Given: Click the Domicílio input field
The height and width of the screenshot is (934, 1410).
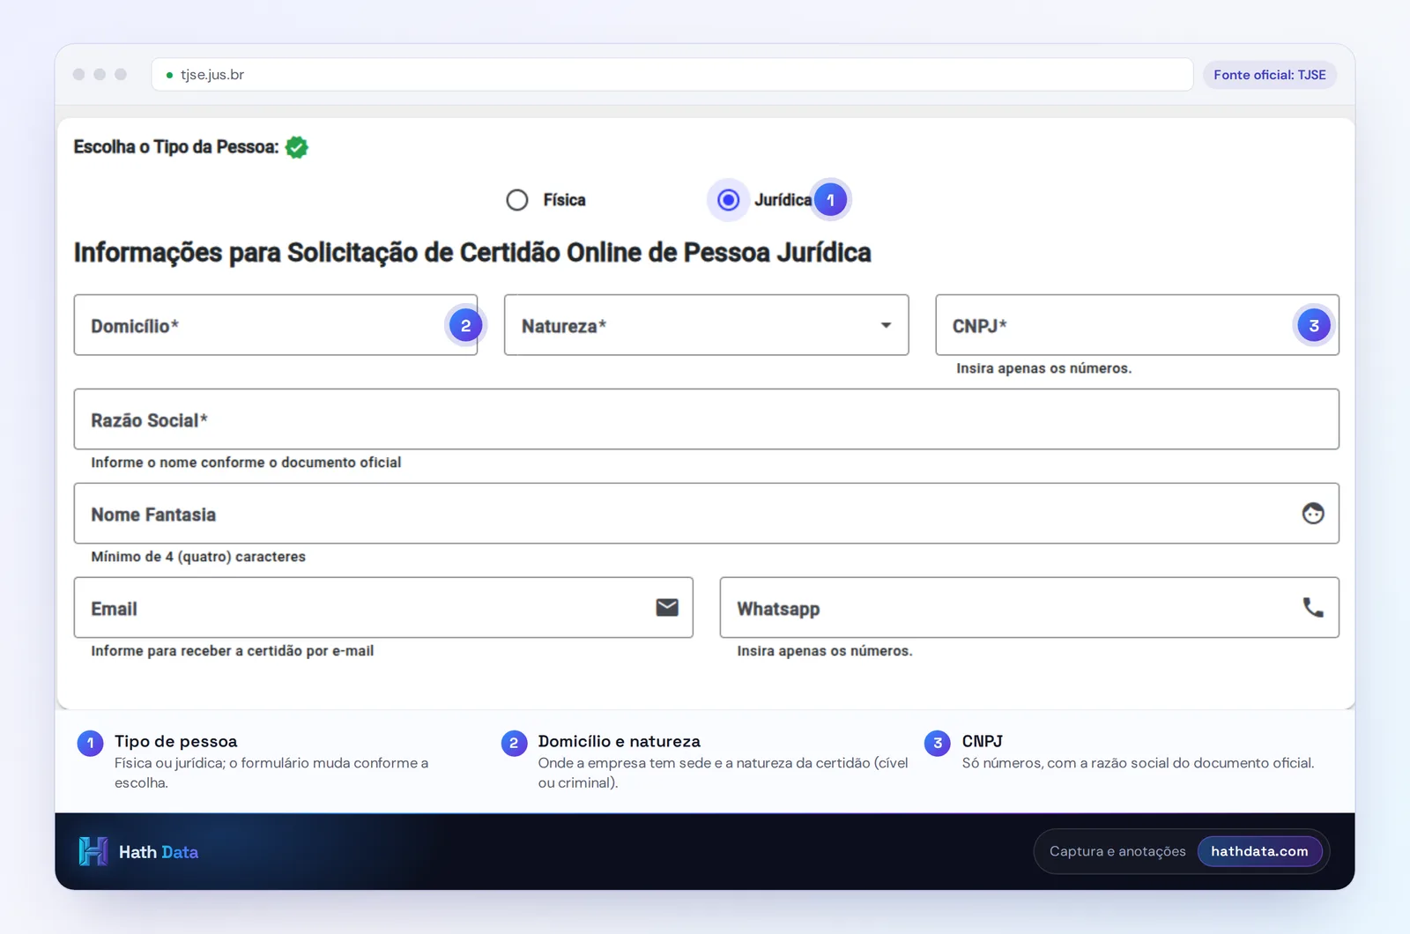Looking at the screenshot, I should tap(276, 325).
